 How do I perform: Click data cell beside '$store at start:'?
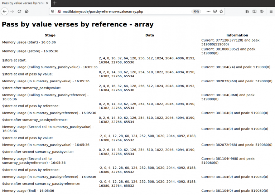[x=147, y=60]
